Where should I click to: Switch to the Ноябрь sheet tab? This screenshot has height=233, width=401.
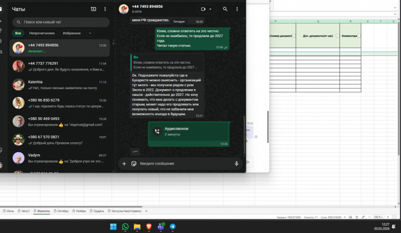click(79, 211)
